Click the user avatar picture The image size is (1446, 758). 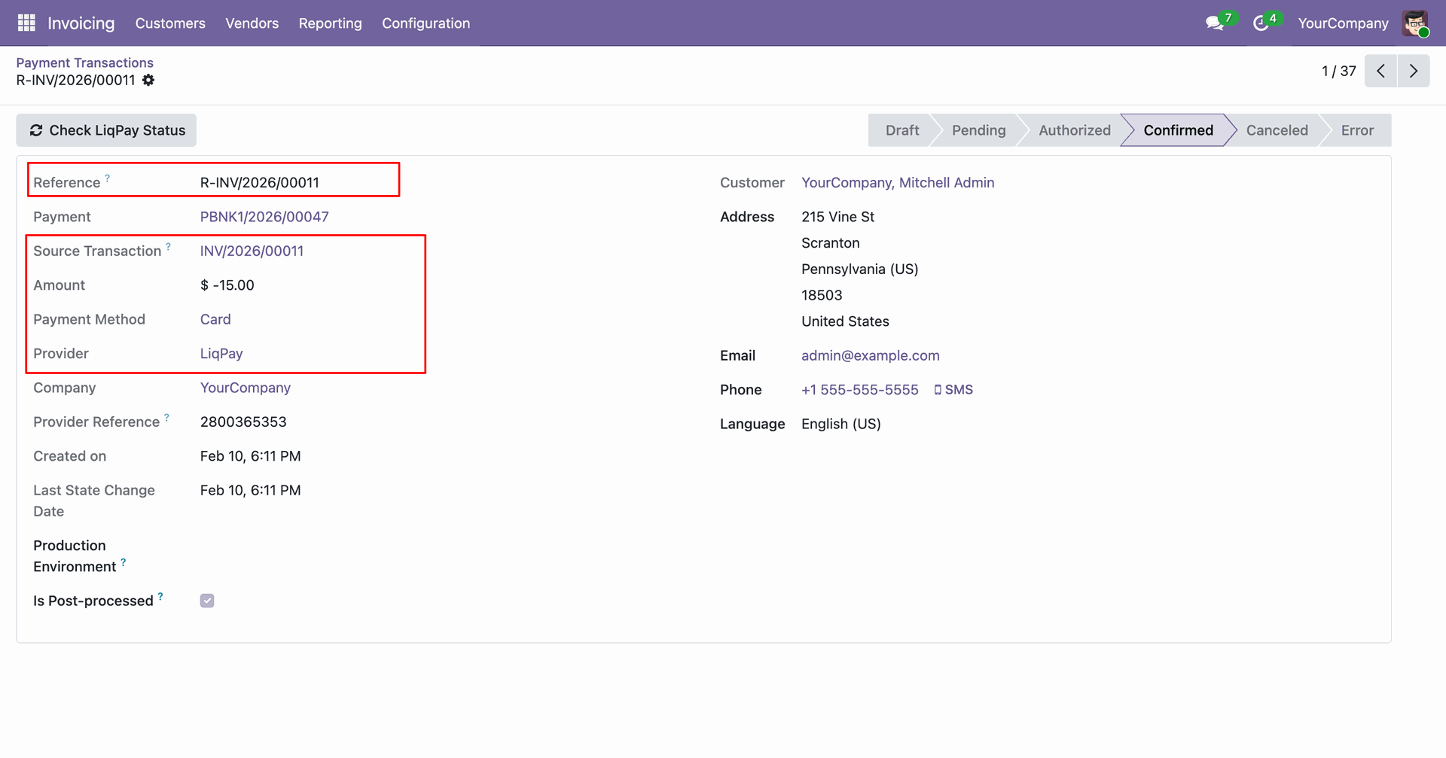pyautogui.click(x=1415, y=23)
